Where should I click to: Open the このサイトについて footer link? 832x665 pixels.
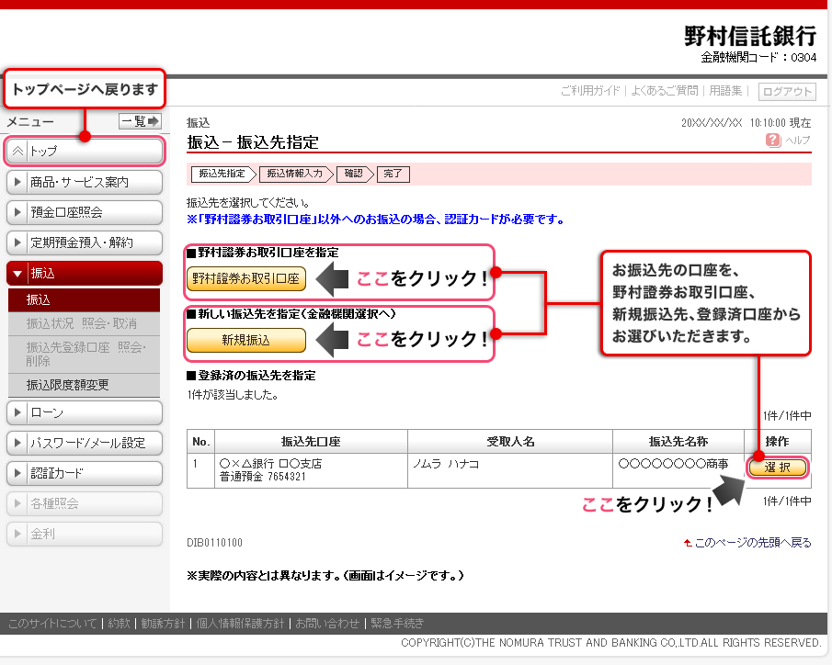coord(52,623)
